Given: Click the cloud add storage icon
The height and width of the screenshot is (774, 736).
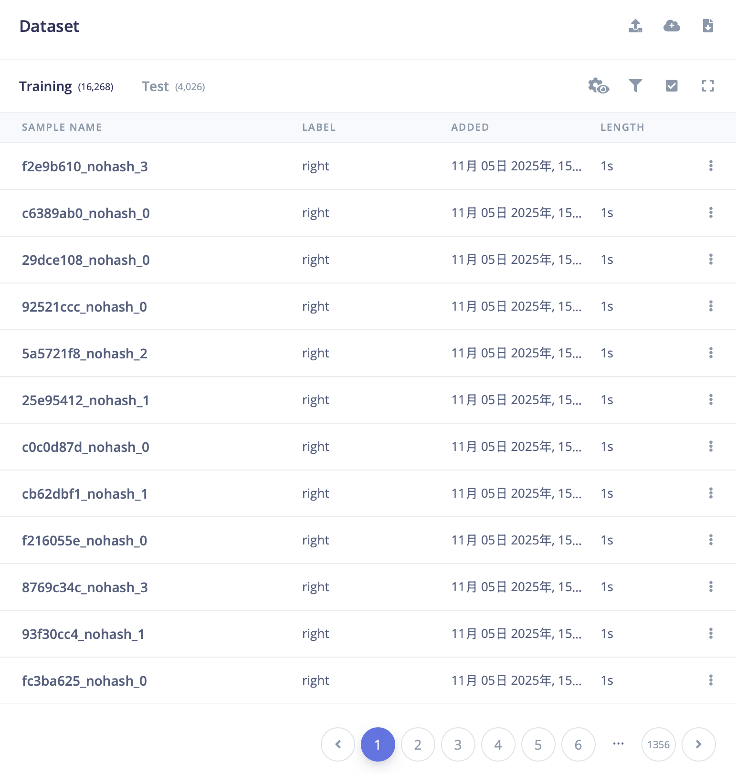Looking at the screenshot, I should pos(672,26).
